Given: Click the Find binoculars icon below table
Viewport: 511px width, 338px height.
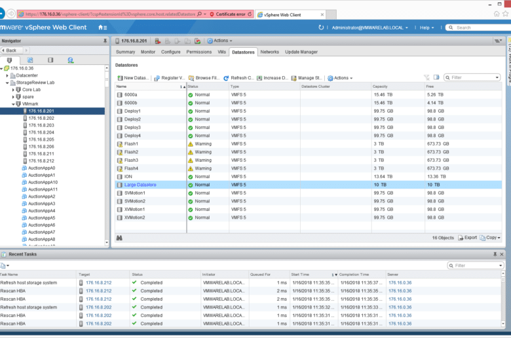Looking at the screenshot, I should click(x=119, y=238).
